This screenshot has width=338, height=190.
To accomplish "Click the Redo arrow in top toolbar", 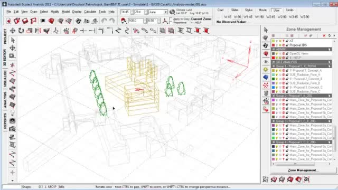I will click(x=112, y=21).
